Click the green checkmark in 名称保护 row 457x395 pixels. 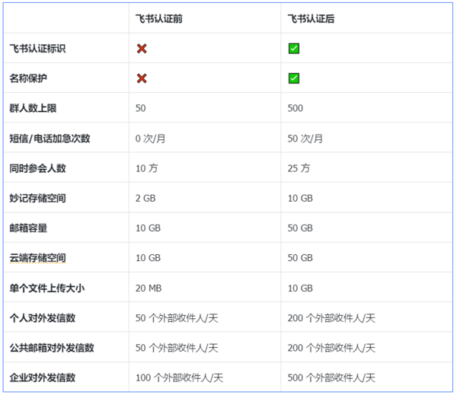click(294, 78)
